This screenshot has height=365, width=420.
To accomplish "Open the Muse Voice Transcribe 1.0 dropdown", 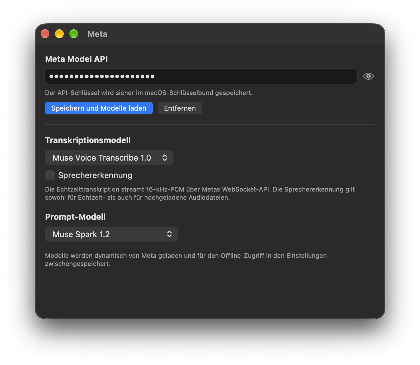I will point(109,157).
